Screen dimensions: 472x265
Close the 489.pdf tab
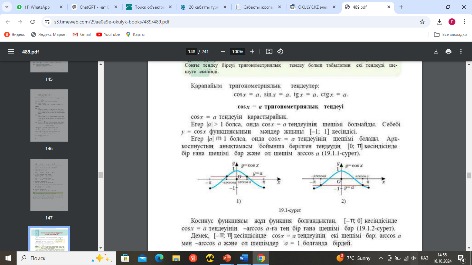click(x=388, y=7)
